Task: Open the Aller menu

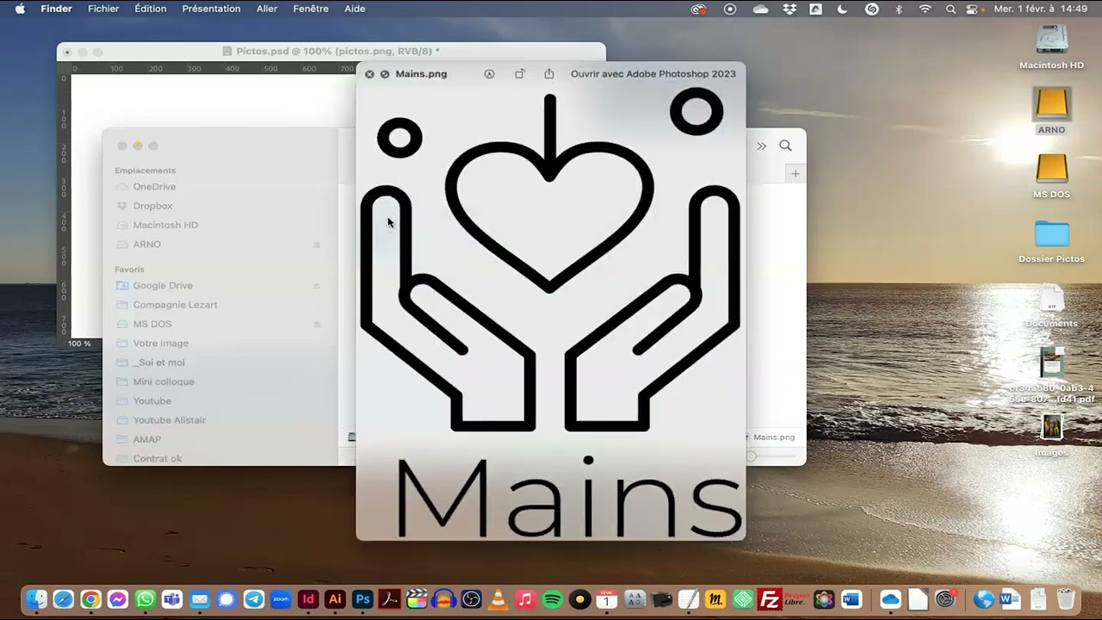Action: click(267, 9)
